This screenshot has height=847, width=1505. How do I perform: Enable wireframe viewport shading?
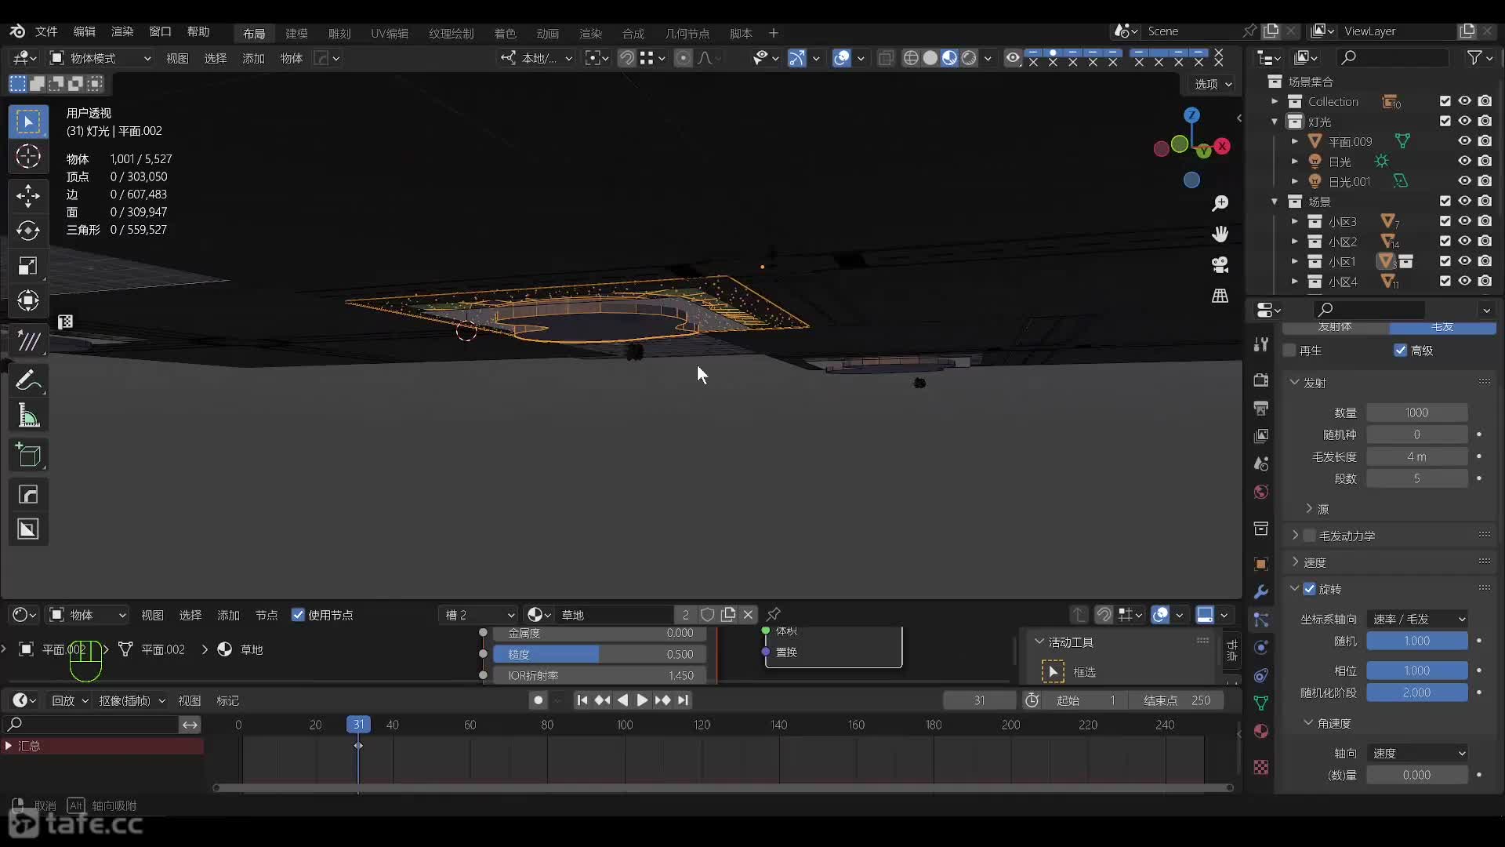[911, 58]
